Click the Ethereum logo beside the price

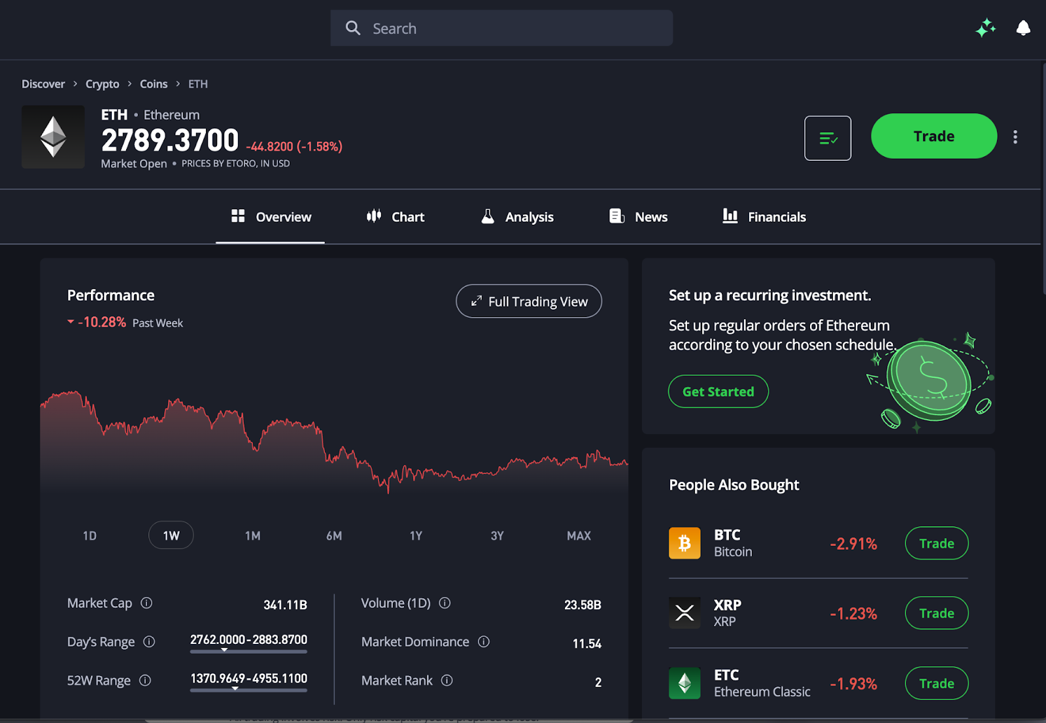point(53,137)
